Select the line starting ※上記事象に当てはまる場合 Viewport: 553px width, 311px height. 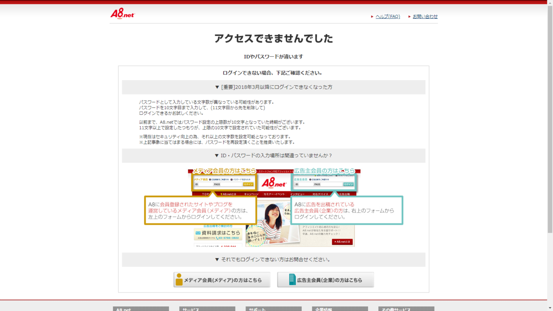coord(217,142)
